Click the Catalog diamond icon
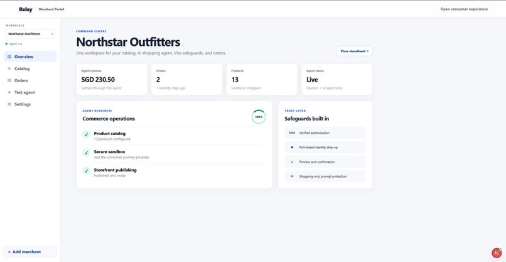This screenshot has width=506, height=262. pos(9,68)
